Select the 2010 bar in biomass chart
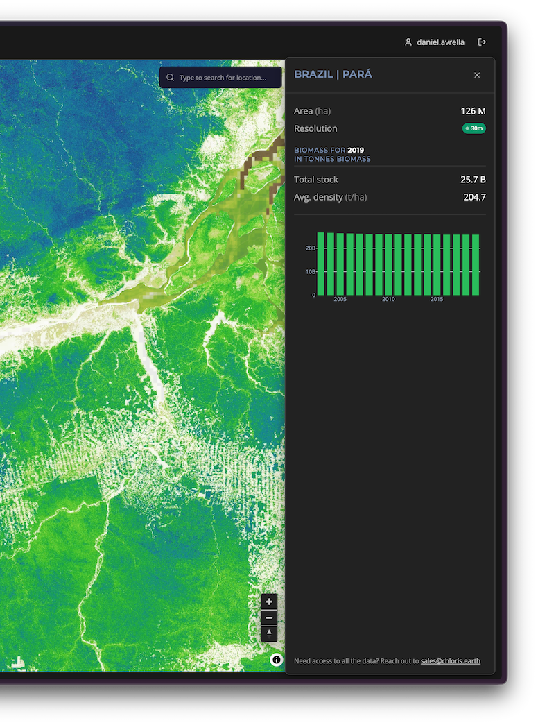Screen dimensions: 538x725 tap(389, 264)
